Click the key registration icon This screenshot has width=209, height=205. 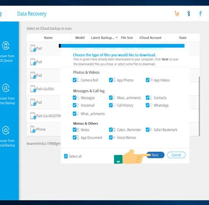point(188,14)
